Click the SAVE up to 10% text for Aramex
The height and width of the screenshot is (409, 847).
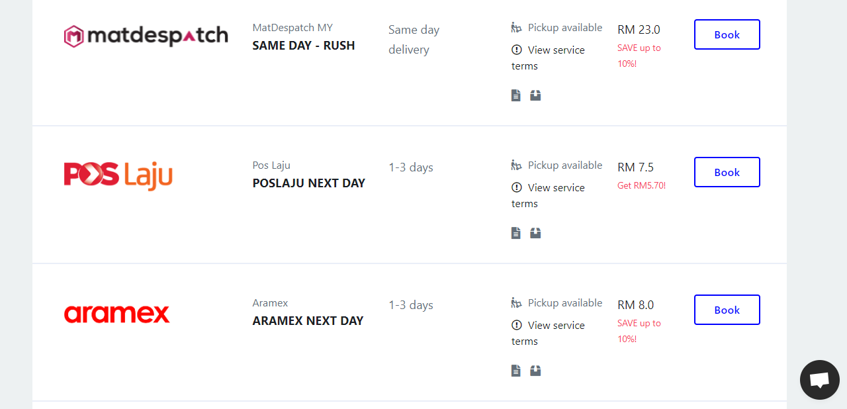pyautogui.click(x=639, y=331)
